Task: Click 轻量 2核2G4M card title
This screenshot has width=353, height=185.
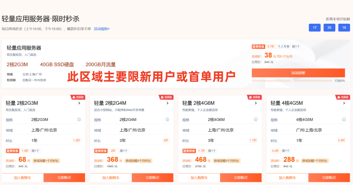Action: [110, 103]
